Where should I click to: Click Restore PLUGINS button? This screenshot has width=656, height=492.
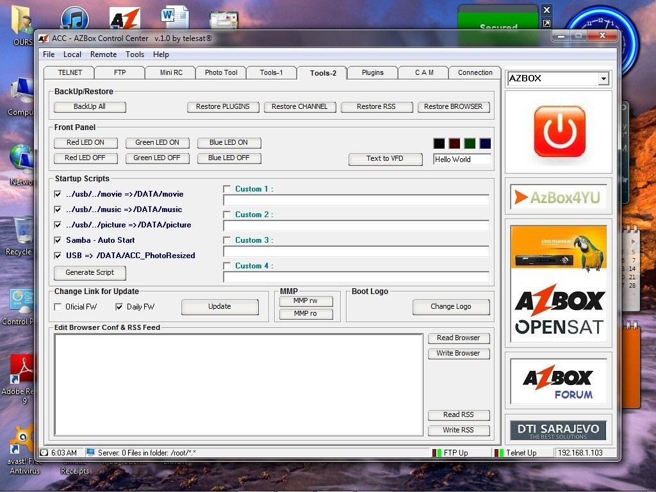tap(223, 107)
